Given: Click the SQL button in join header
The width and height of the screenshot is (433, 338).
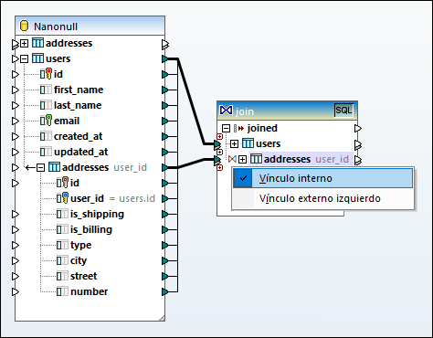Looking at the screenshot, I should click(x=343, y=111).
